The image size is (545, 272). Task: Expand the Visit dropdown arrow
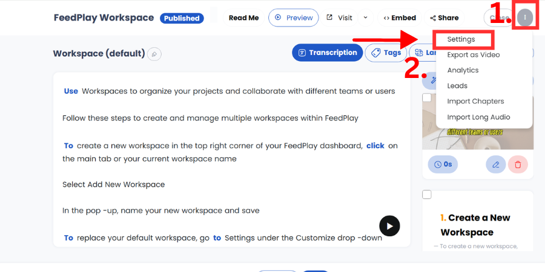(x=366, y=18)
